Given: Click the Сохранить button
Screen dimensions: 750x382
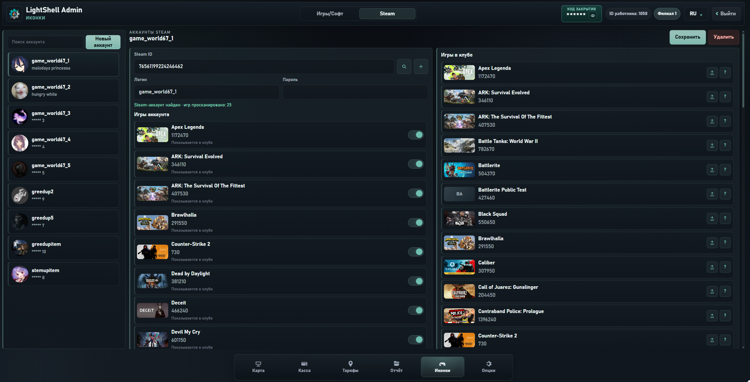Looking at the screenshot, I should click(x=688, y=37).
